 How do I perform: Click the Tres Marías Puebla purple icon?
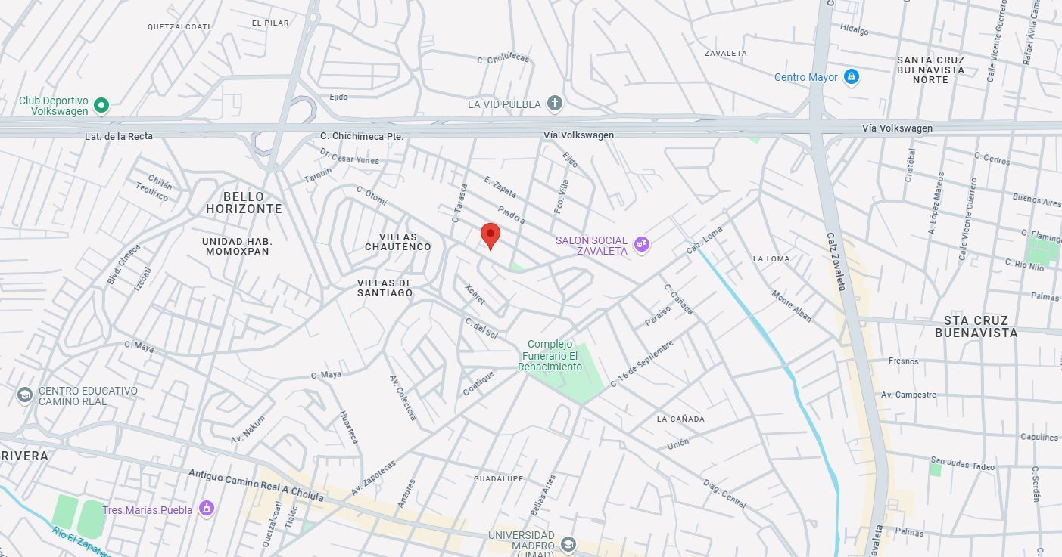click(207, 509)
